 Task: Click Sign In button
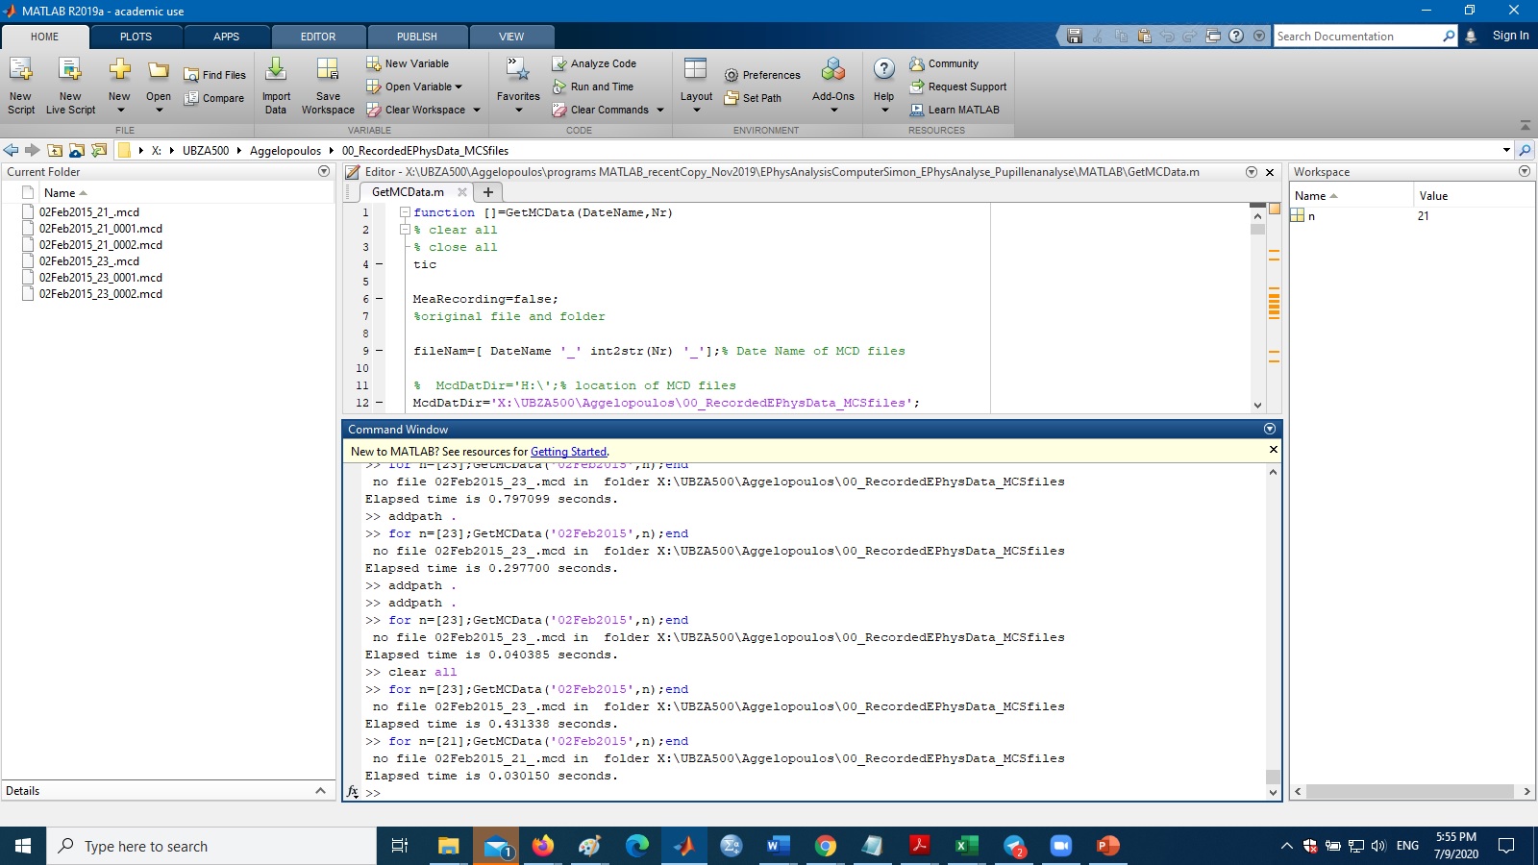1510,36
